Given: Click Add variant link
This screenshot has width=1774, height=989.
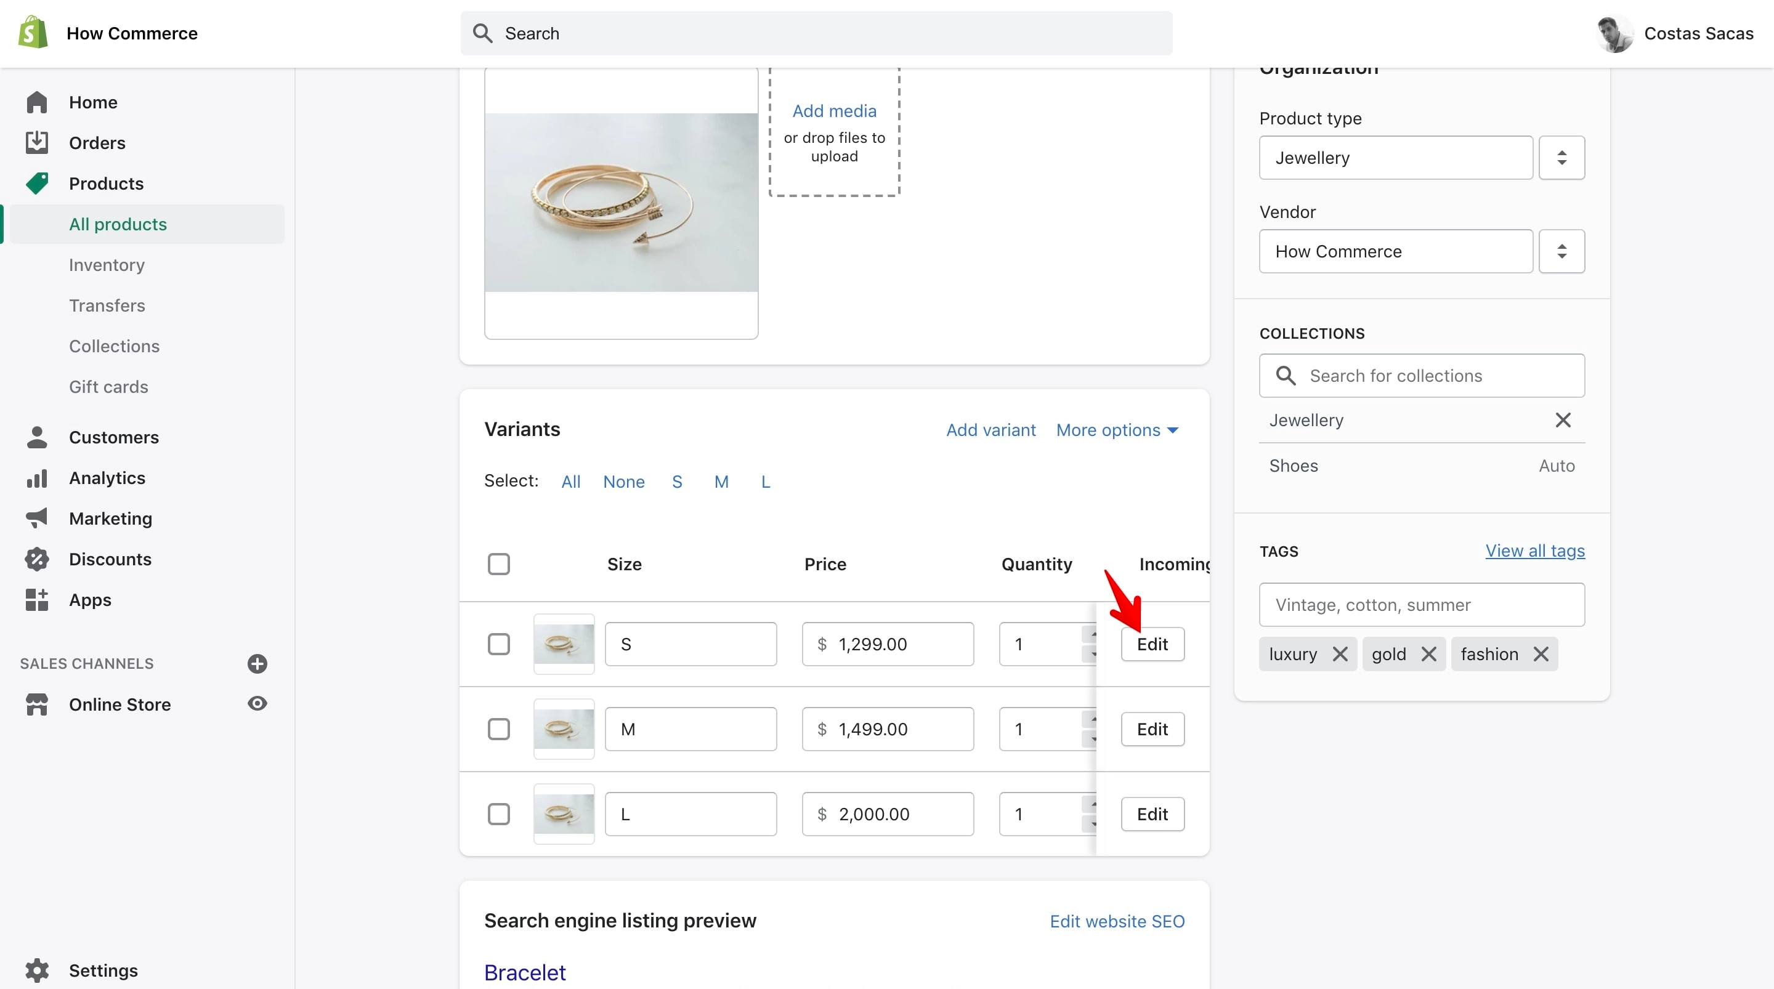Looking at the screenshot, I should pyautogui.click(x=990, y=430).
